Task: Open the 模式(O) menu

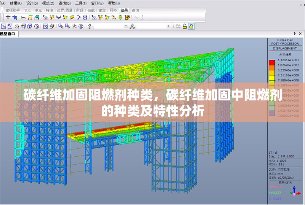Action: [48, 3]
